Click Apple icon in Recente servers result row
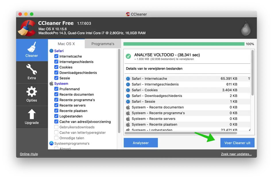This screenshot has height=179, width=273. (x=128, y=119)
